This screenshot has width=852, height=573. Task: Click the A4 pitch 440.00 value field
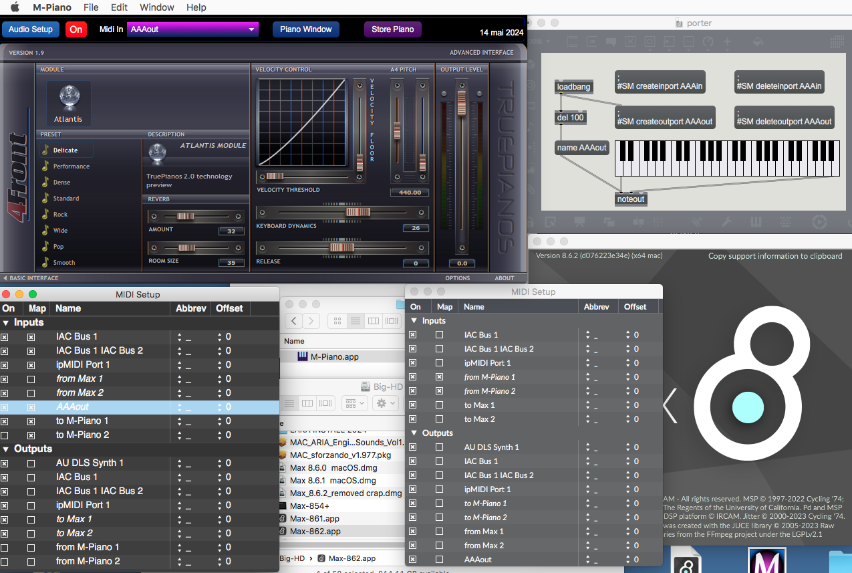(x=410, y=193)
